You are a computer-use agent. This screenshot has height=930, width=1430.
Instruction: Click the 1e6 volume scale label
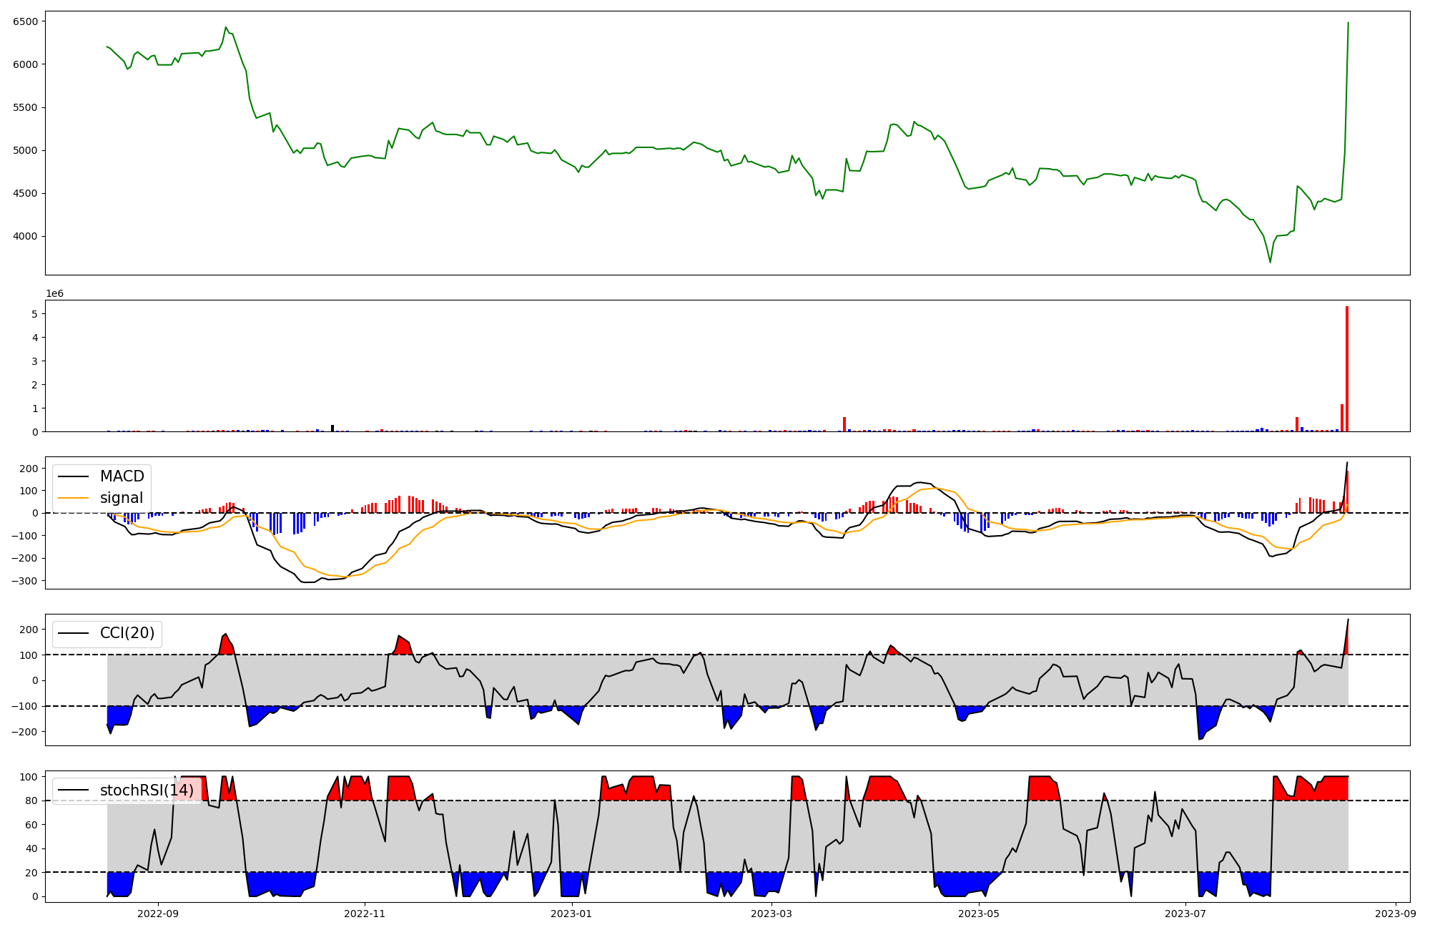point(55,294)
